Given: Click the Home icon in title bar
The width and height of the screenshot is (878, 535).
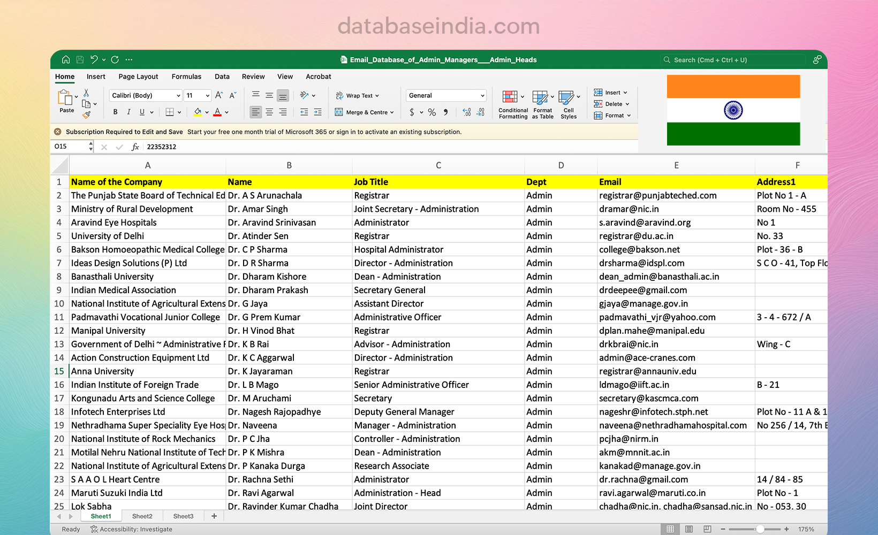Looking at the screenshot, I should point(66,59).
